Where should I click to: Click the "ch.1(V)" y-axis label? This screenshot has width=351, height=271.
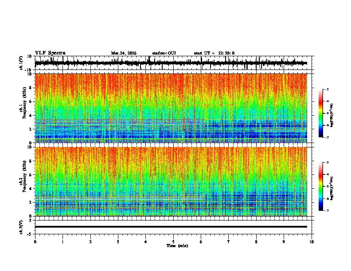(21, 63)
